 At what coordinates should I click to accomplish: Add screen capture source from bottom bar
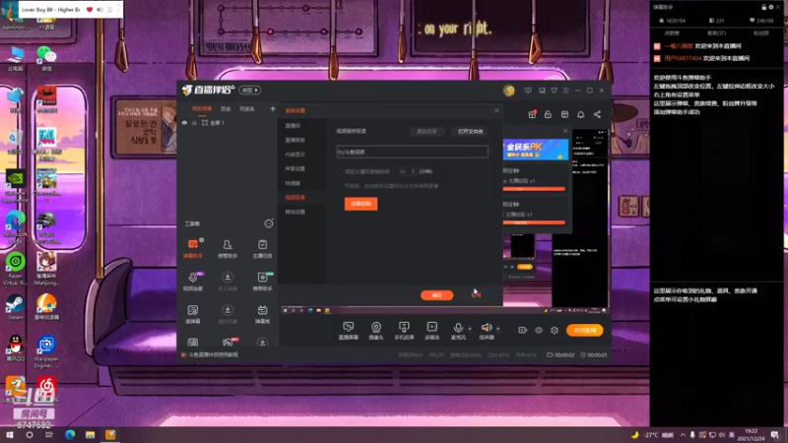tap(349, 331)
